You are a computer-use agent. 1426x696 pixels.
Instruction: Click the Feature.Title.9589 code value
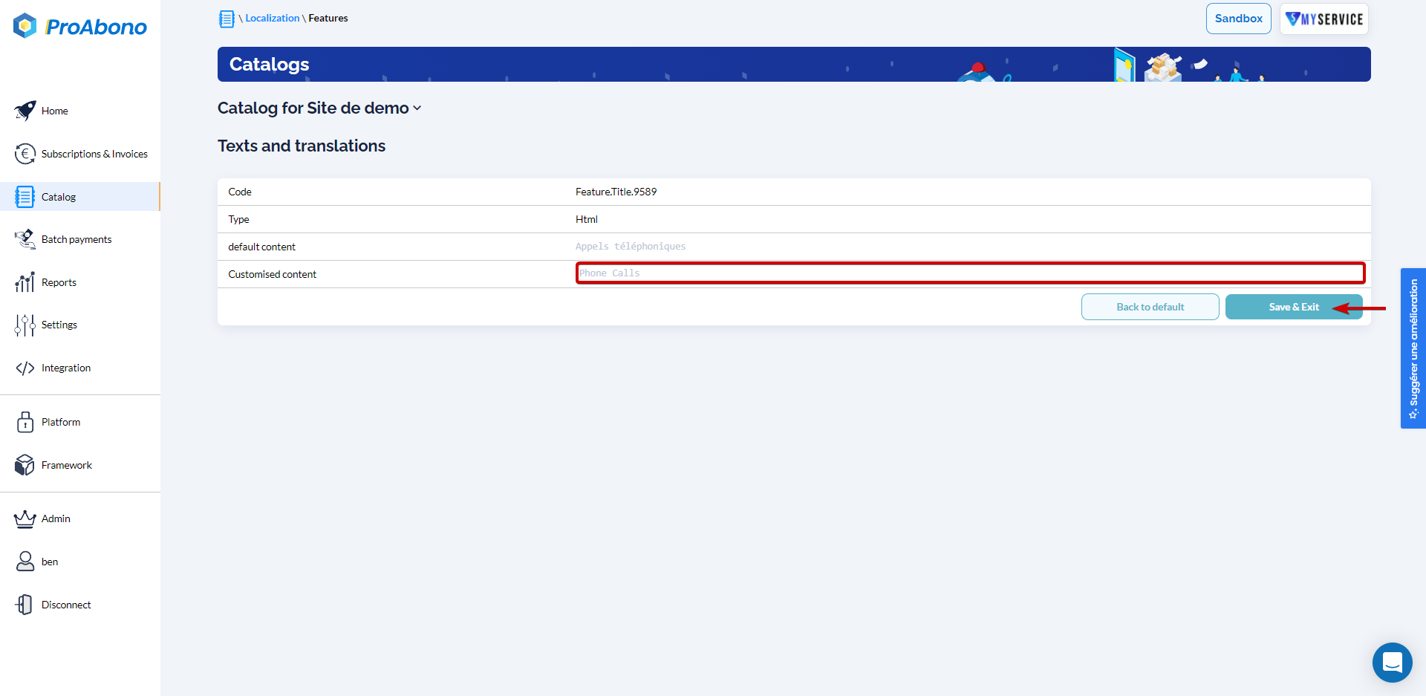616,192
